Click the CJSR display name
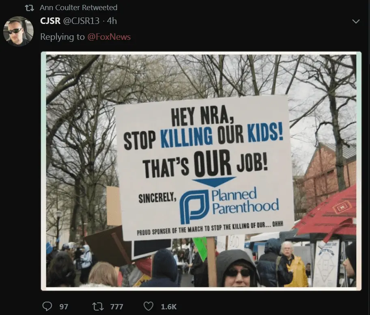The height and width of the screenshot is (315, 370). tap(50, 21)
